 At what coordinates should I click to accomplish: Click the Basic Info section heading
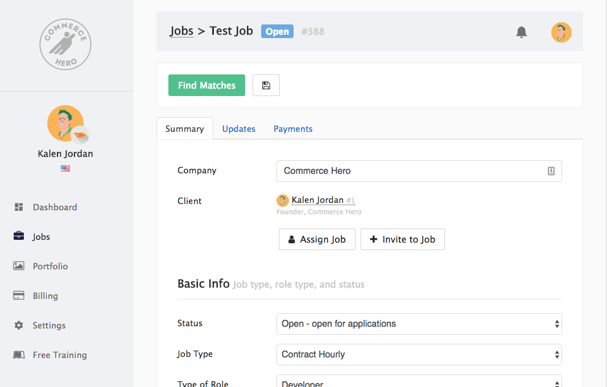[203, 284]
